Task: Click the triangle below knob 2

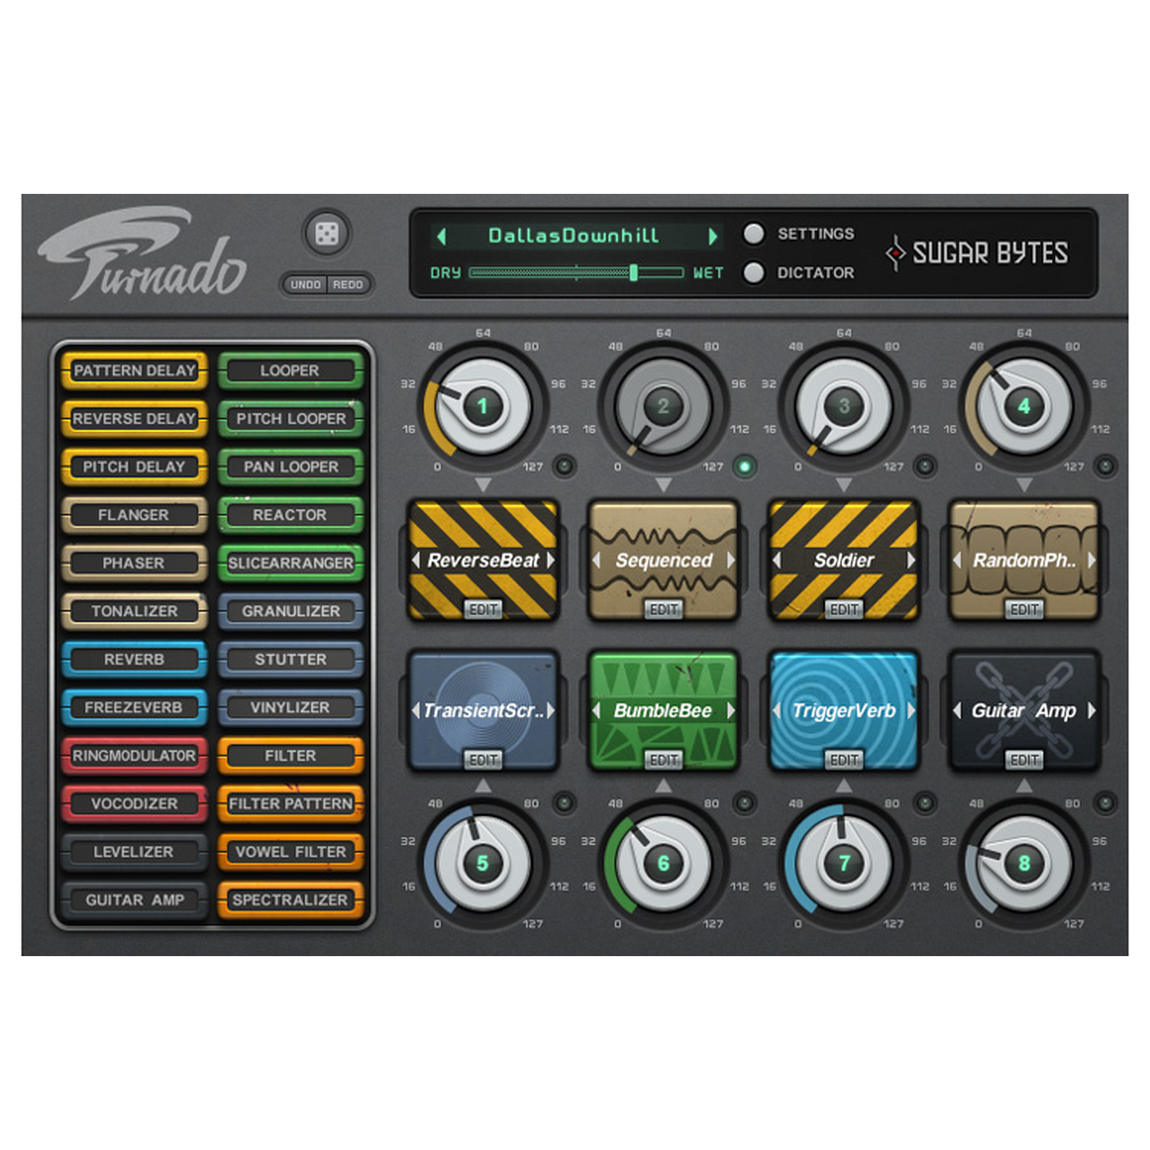Action: [x=664, y=485]
